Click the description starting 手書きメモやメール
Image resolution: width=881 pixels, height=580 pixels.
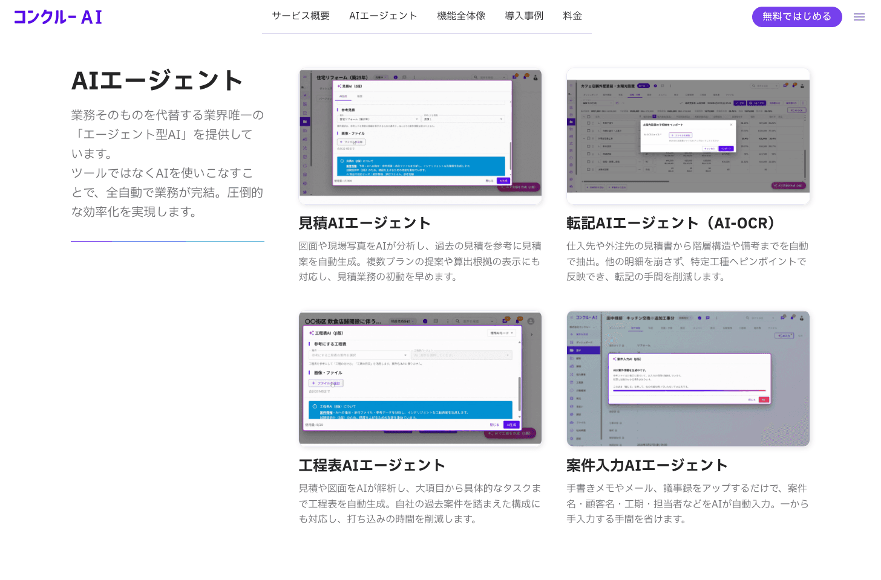687,503
